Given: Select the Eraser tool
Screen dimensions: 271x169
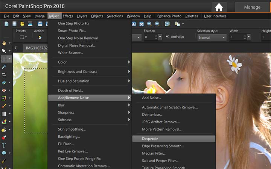Looking at the screenshot, I should tap(4, 122).
